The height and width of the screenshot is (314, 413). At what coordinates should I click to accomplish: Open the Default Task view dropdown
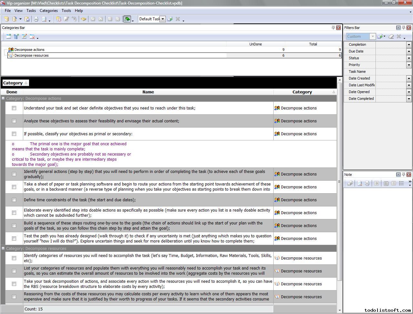[163, 19]
